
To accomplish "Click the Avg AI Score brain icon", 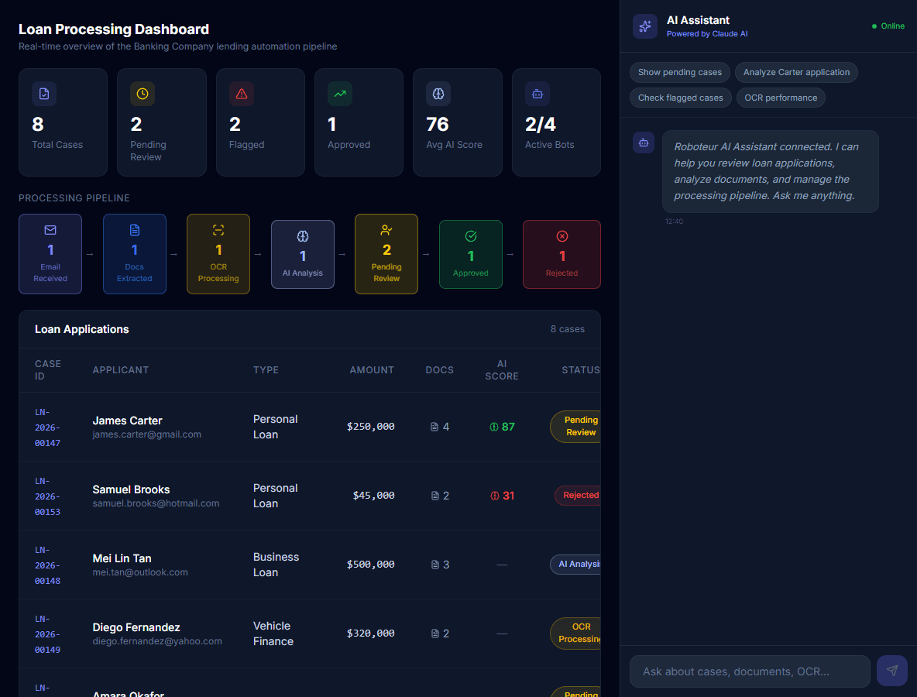I will [438, 94].
